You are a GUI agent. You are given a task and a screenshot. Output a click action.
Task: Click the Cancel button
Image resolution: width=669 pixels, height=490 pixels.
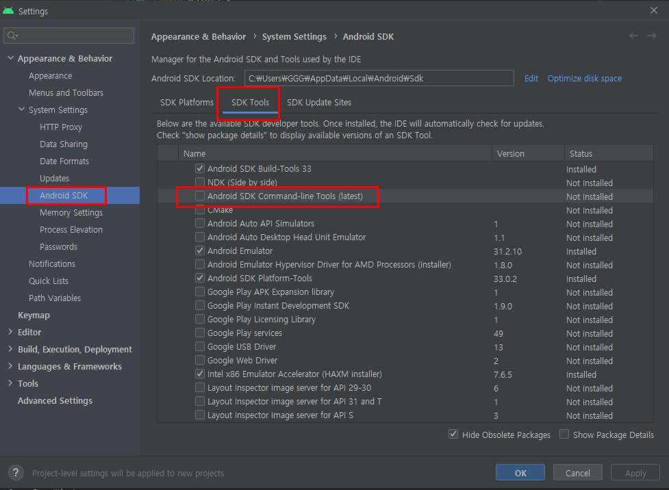578,472
